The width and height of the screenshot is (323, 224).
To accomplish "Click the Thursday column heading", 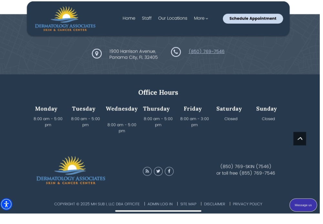I will 156,109.
